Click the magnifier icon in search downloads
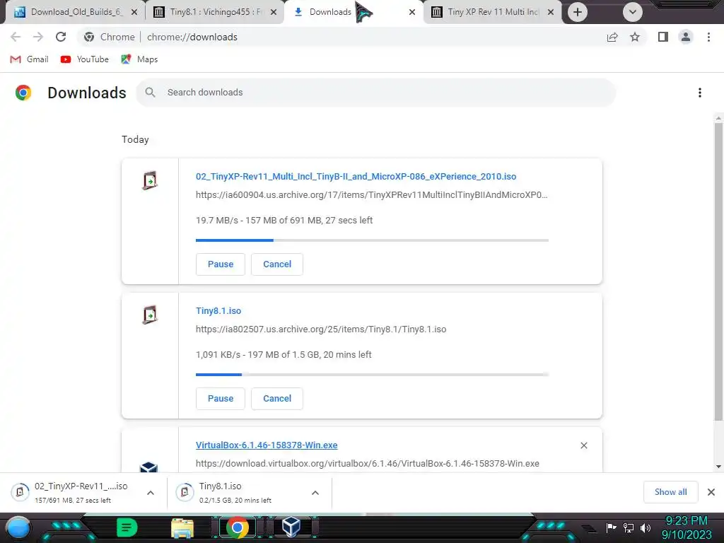Viewport: 724px width, 543px height. pos(150,93)
